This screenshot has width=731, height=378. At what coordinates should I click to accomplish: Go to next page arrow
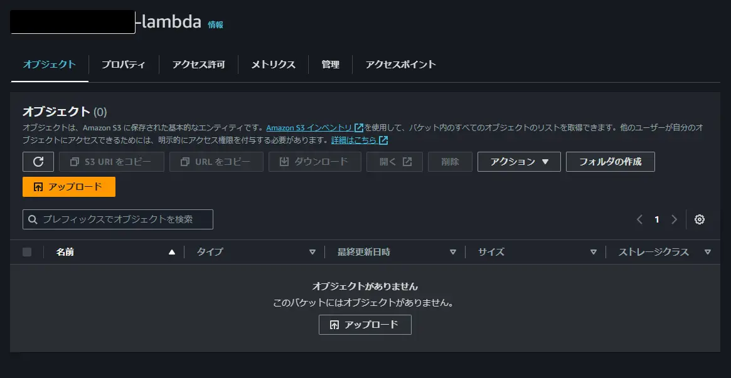[x=674, y=219]
